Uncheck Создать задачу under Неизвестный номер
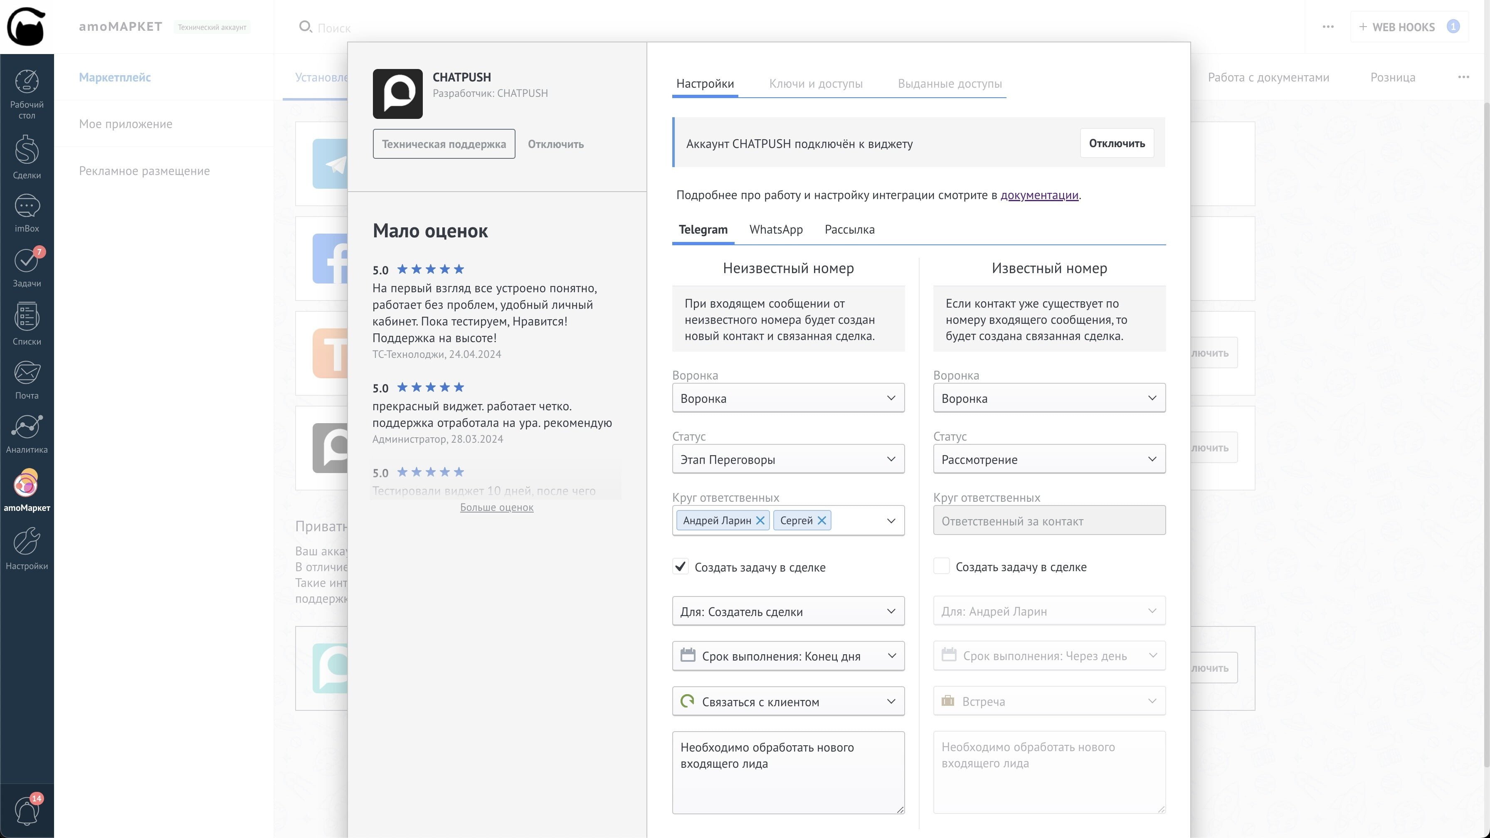The image size is (1490, 838). [681, 567]
